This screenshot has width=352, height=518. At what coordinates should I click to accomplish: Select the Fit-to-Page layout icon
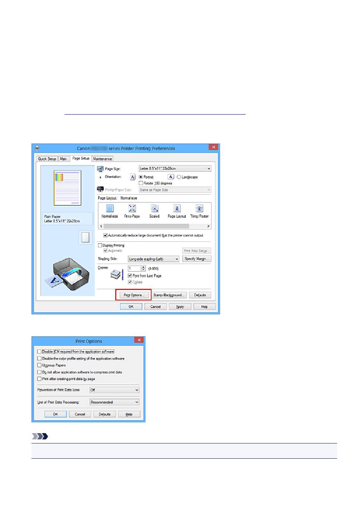[132, 208]
